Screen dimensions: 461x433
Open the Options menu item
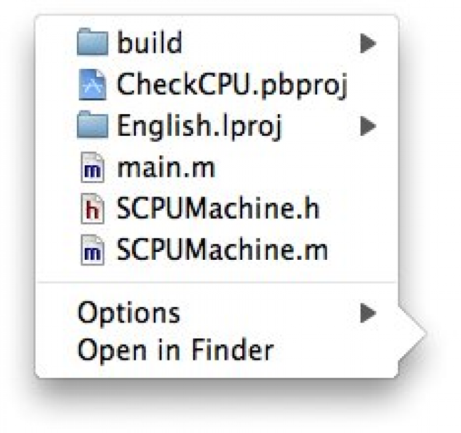(x=128, y=313)
